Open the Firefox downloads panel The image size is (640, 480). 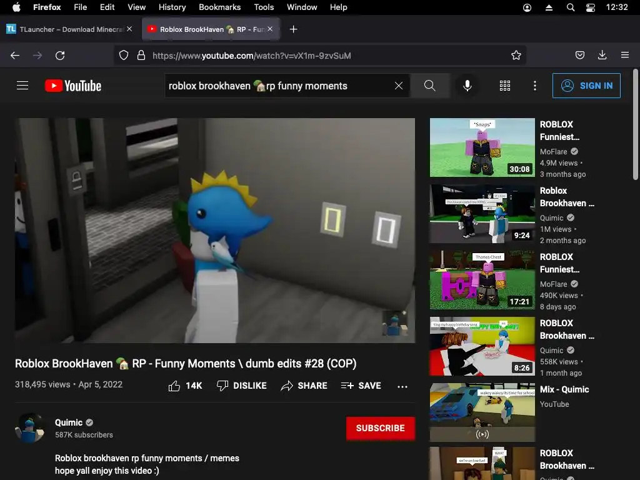[602, 55]
